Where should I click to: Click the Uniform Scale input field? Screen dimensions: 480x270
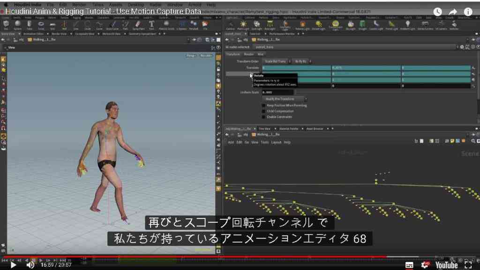tap(277, 92)
